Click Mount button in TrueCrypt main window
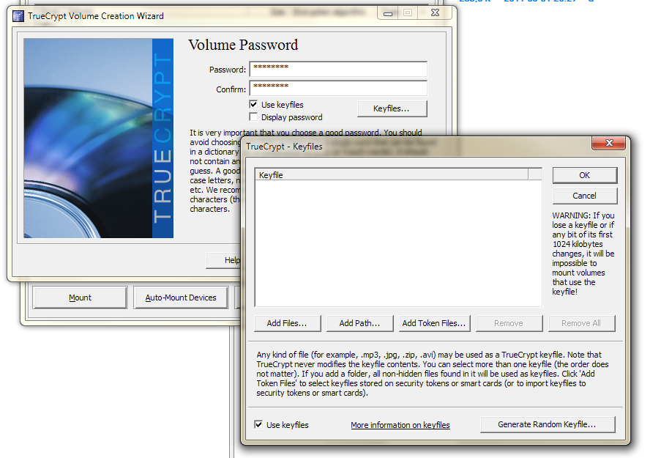This screenshot has width=672, height=458. pos(80,298)
